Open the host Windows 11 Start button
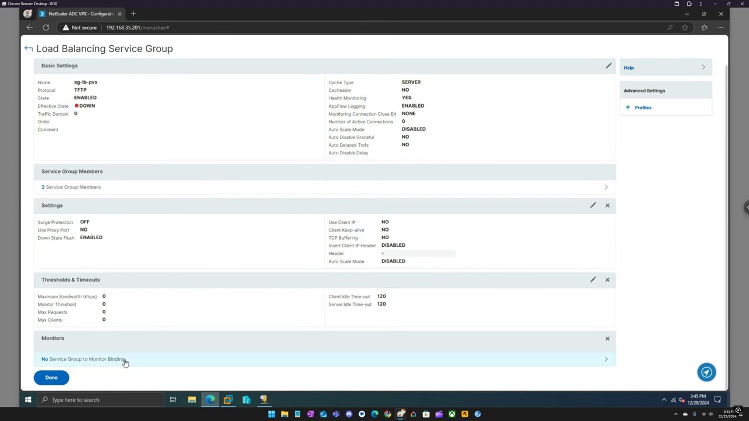The width and height of the screenshot is (749, 421). point(272,414)
